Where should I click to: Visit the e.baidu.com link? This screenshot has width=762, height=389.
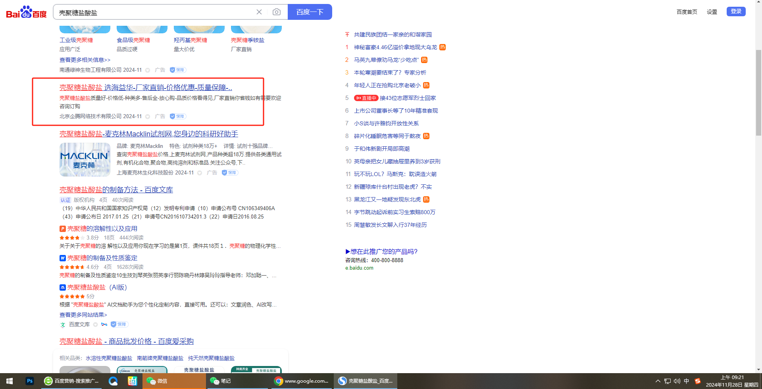point(359,268)
